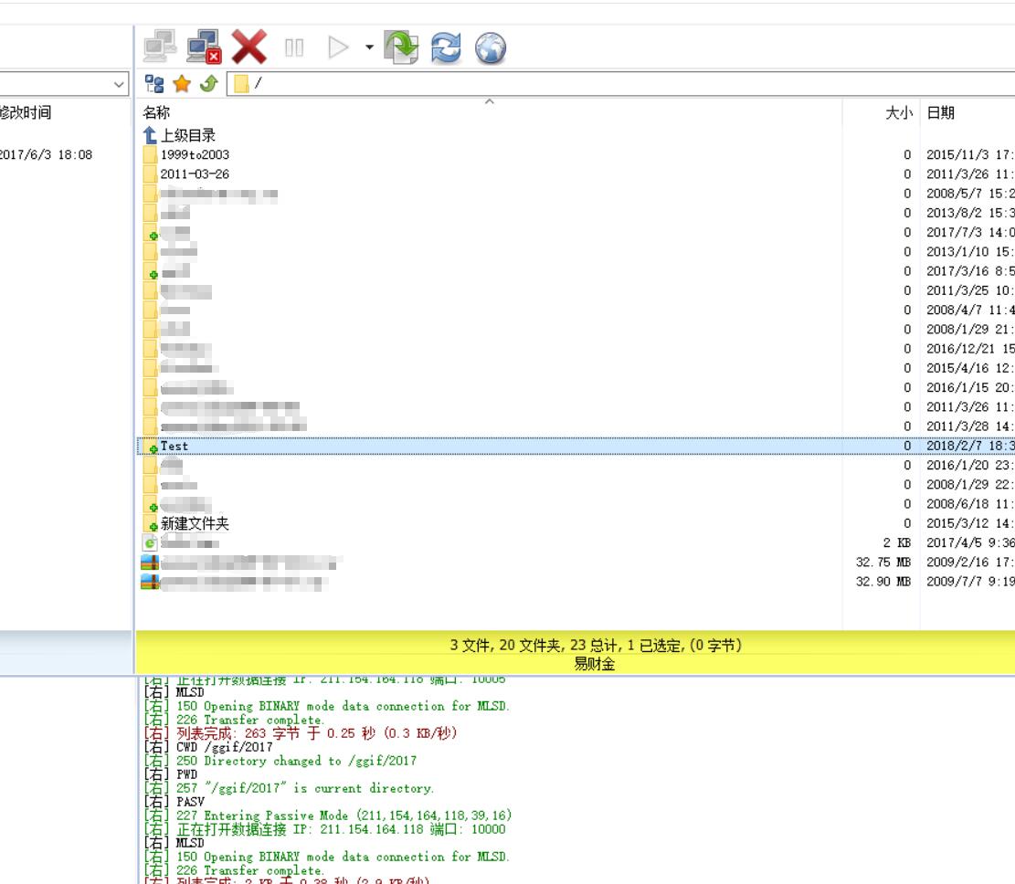1015x884 pixels.
Task: Refresh the remote file listing
Action: pos(446,47)
